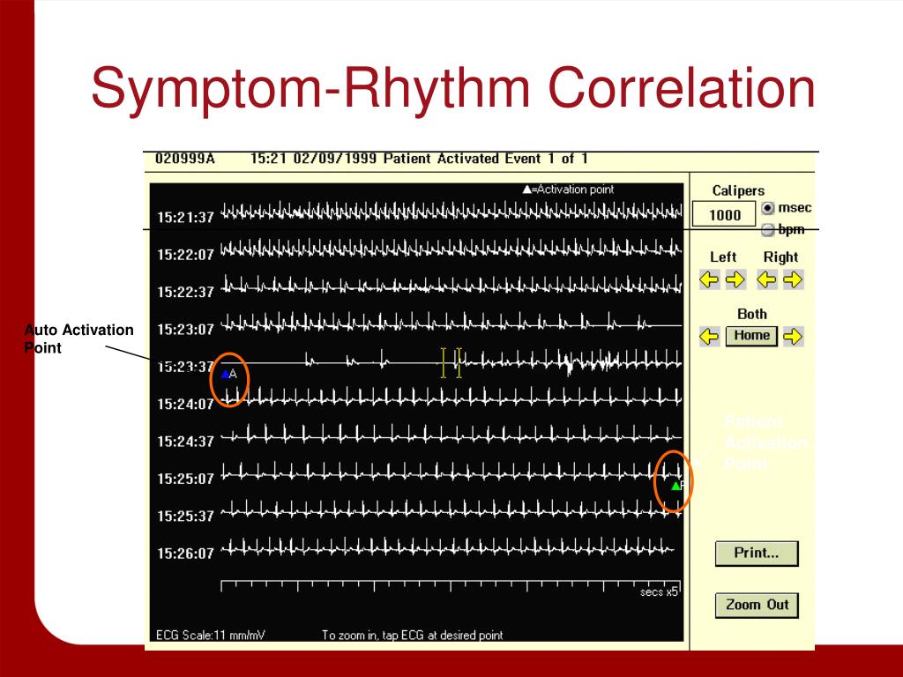Tap the ECG strip at 15:26:07
Viewport: 903px width, 677px height.
coord(448,547)
